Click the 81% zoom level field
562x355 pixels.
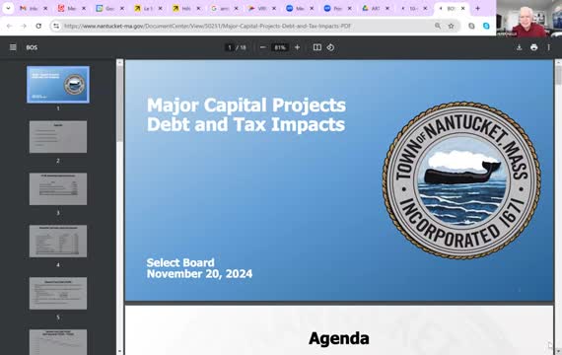tap(280, 47)
